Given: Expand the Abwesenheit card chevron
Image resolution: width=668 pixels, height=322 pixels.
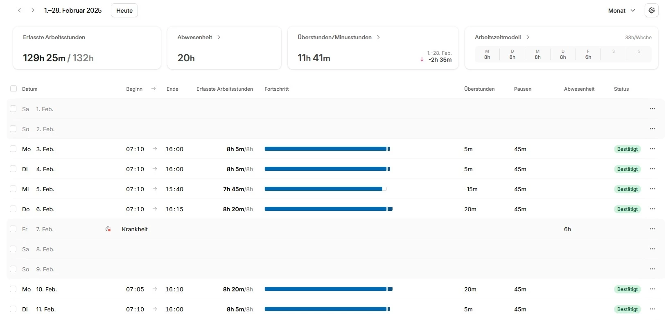Looking at the screenshot, I should (219, 37).
